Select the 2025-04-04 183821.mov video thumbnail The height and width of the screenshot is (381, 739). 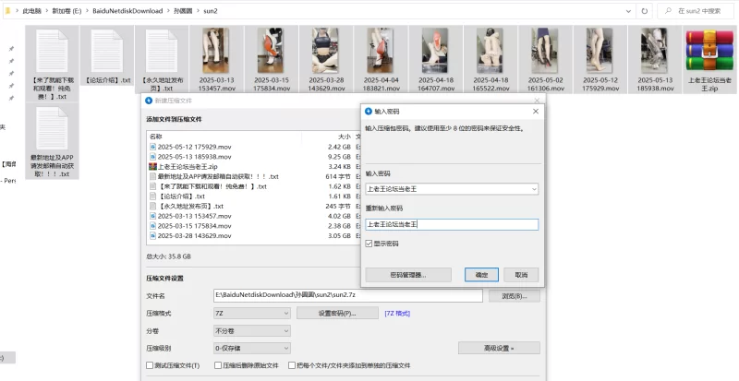381,51
